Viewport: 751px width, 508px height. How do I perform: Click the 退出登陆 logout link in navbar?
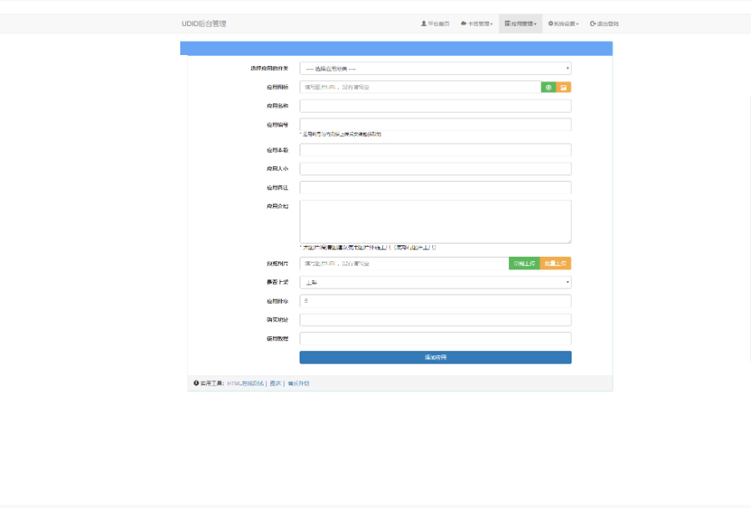tap(604, 23)
